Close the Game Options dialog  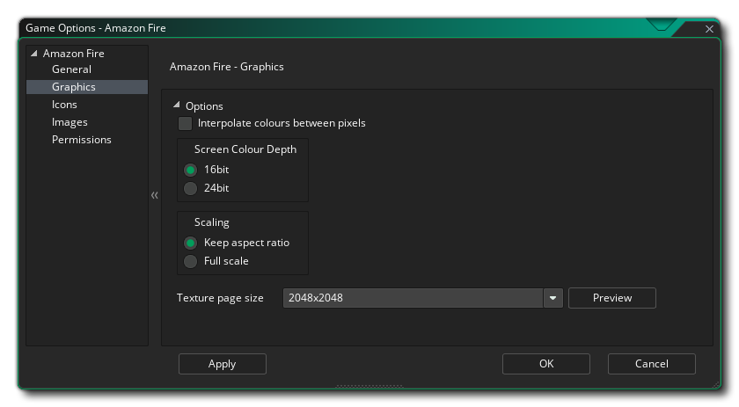pos(709,29)
